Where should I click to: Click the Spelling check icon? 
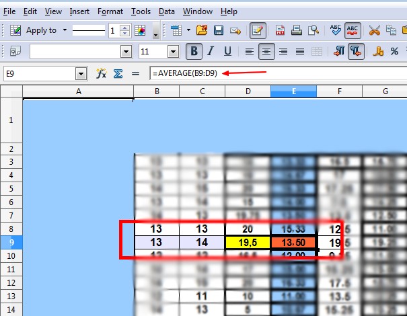[335, 30]
